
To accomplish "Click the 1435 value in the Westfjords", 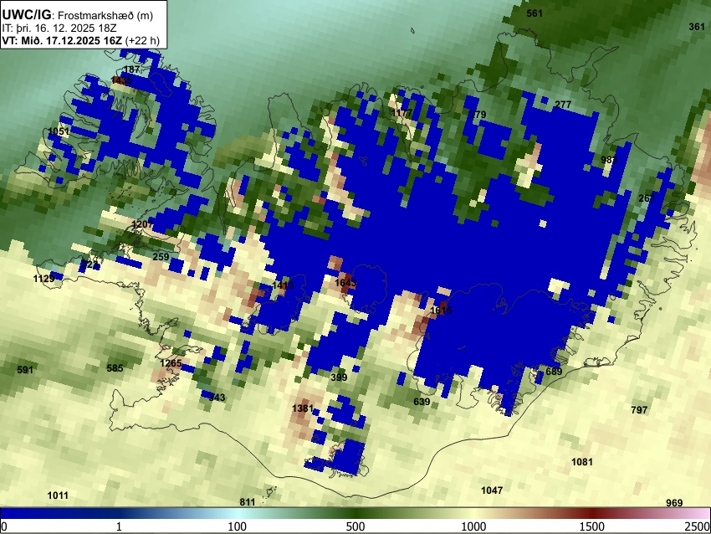I will (121, 80).
